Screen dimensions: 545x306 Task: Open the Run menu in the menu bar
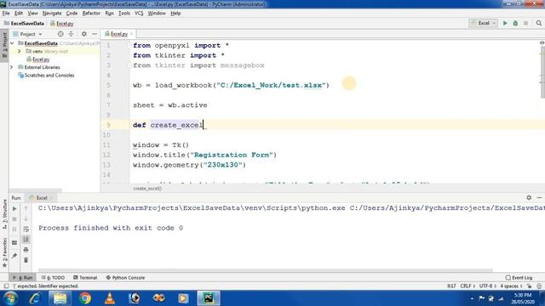coord(109,14)
